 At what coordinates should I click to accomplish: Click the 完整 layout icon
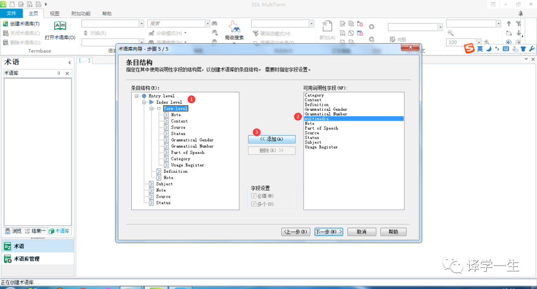(x=392, y=40)
